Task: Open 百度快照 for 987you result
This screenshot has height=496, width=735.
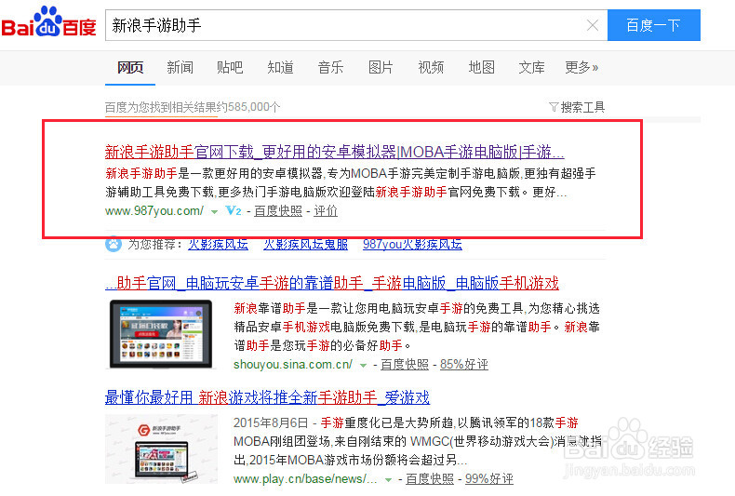Action: pyautogui.click(x=278, y=211)
